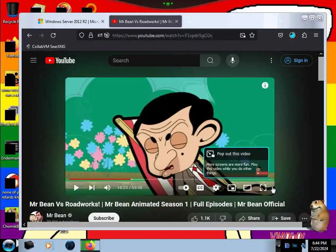
Task: Subscribe to Mr Bean channel
Action: 104,218
